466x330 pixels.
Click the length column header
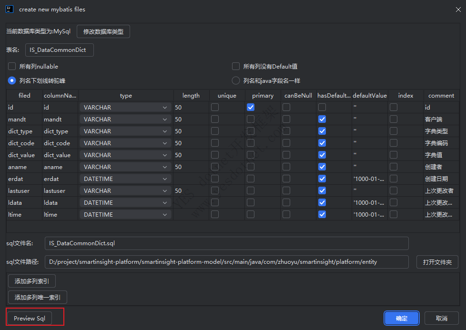[x=191, y=95]
